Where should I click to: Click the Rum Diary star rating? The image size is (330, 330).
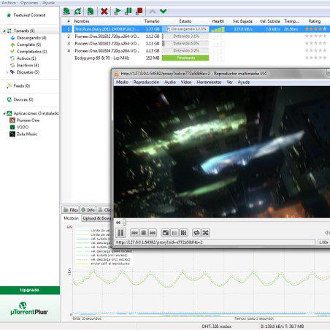[315, 29]
